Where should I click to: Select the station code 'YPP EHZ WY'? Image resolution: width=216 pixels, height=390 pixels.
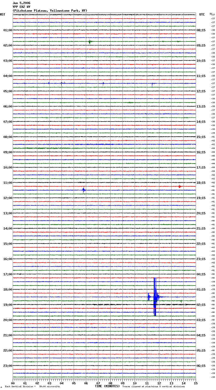click(x=21, y=7)
